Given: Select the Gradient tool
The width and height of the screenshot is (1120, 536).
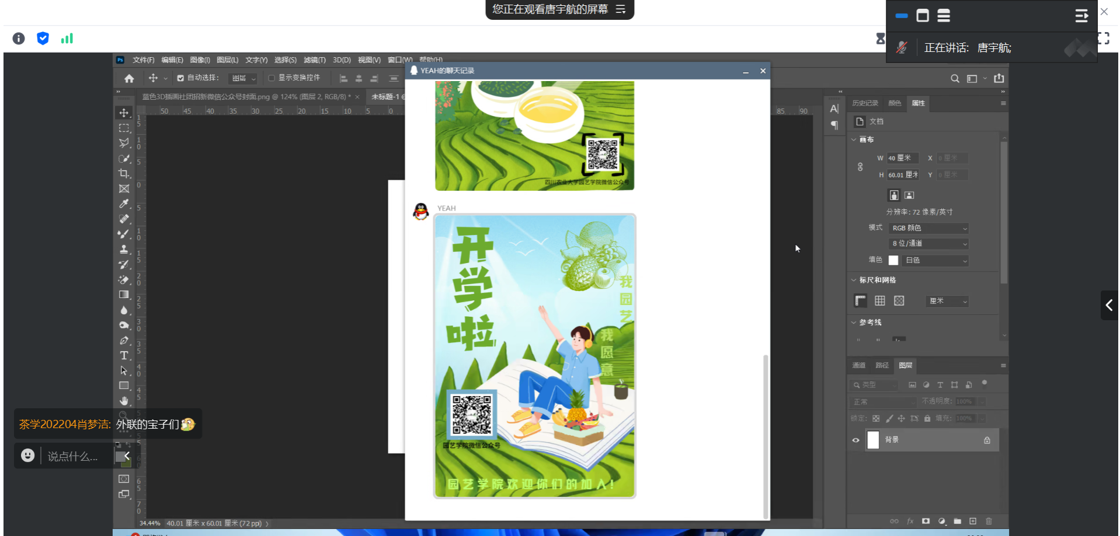Looking at the screenshot, I should tap(124, 295).
